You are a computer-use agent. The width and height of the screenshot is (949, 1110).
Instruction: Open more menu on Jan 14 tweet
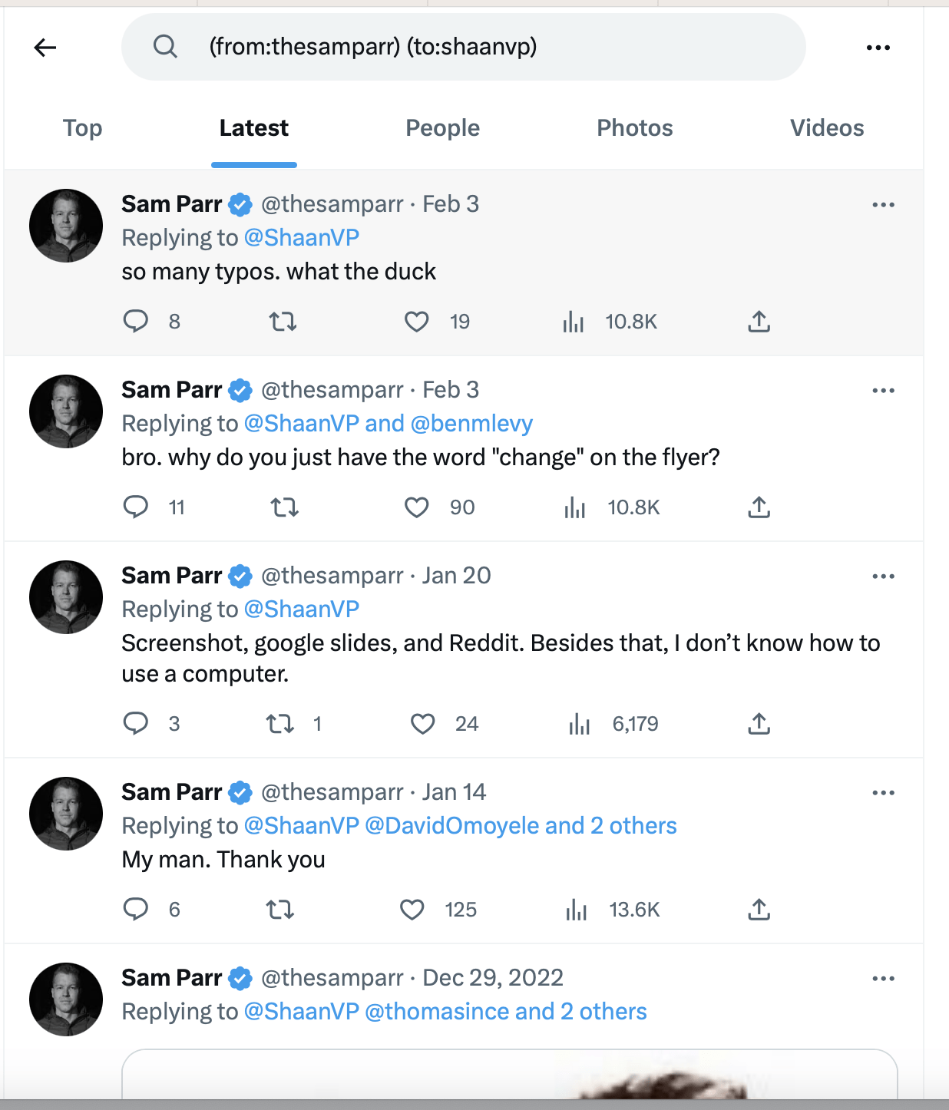click(x=883, y=793)
